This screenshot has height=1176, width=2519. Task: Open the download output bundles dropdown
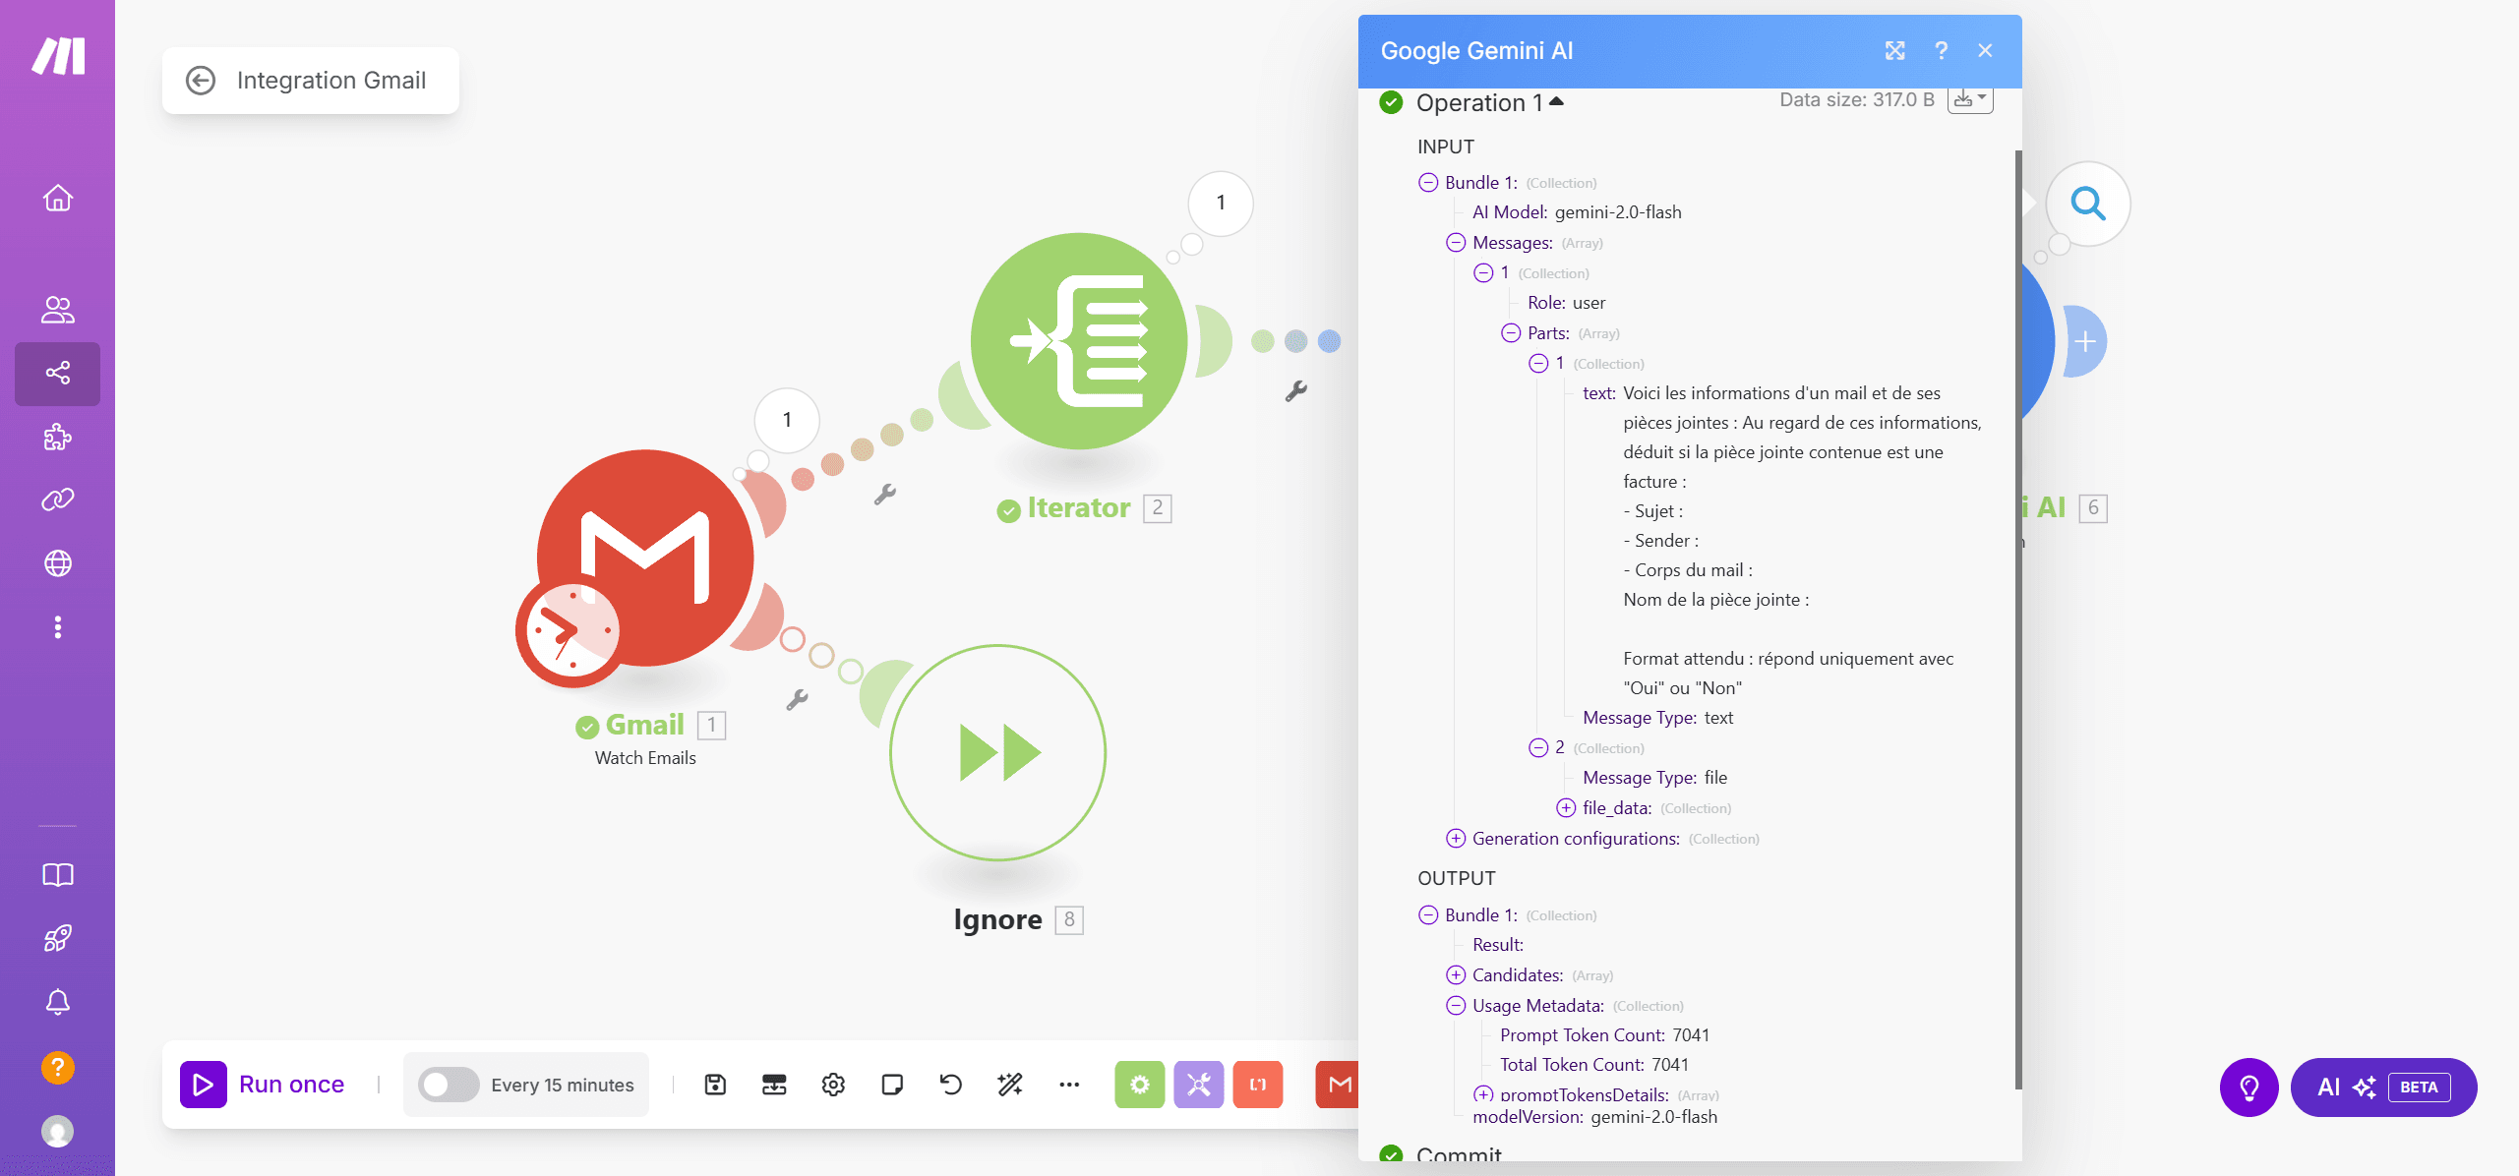pyautogui.click(x=1970, y=99)
